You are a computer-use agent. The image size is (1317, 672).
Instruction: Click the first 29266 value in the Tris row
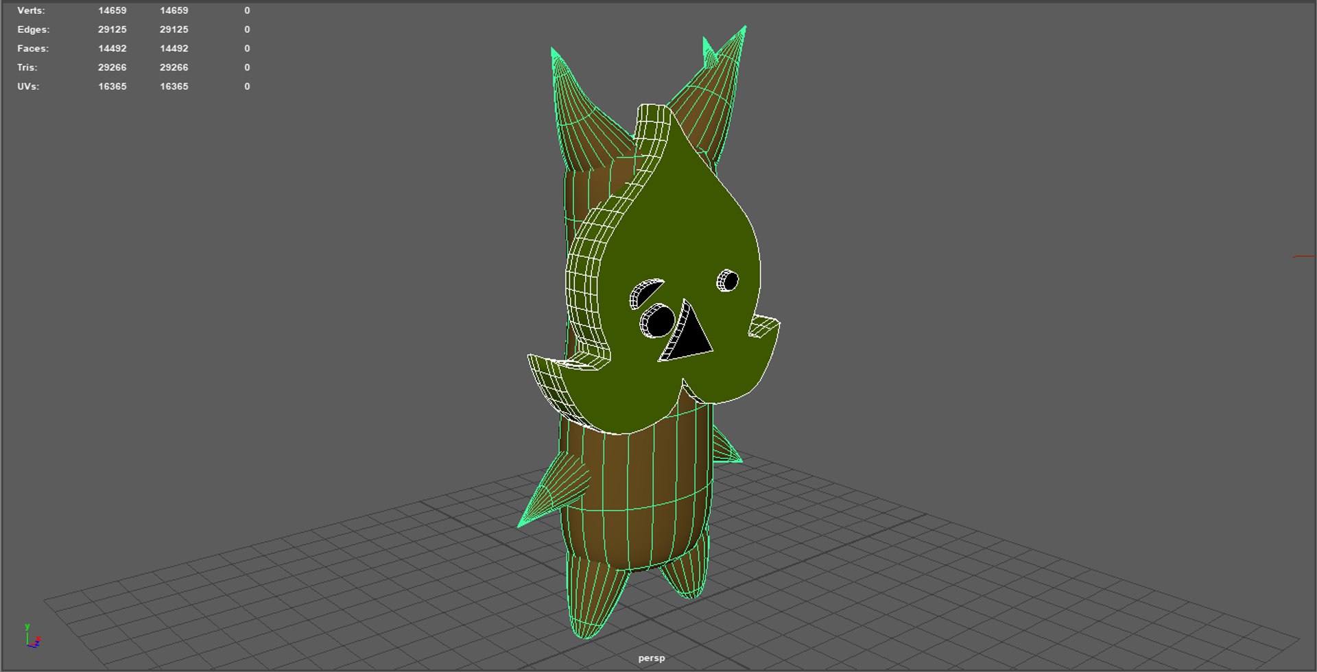coord(112,67)
